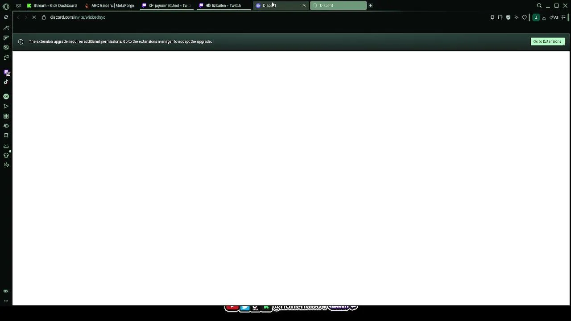Open Easy Setup sliders icon
This screenshot has width=571, height=321.
pos(563,17)
